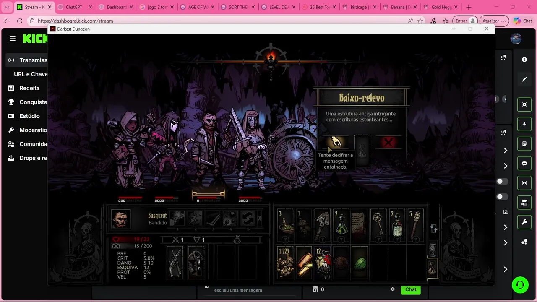This screenshot has height=302, width=537.
Task: Switch to the ChatGPT browser tab
Action: pos(74,7)
